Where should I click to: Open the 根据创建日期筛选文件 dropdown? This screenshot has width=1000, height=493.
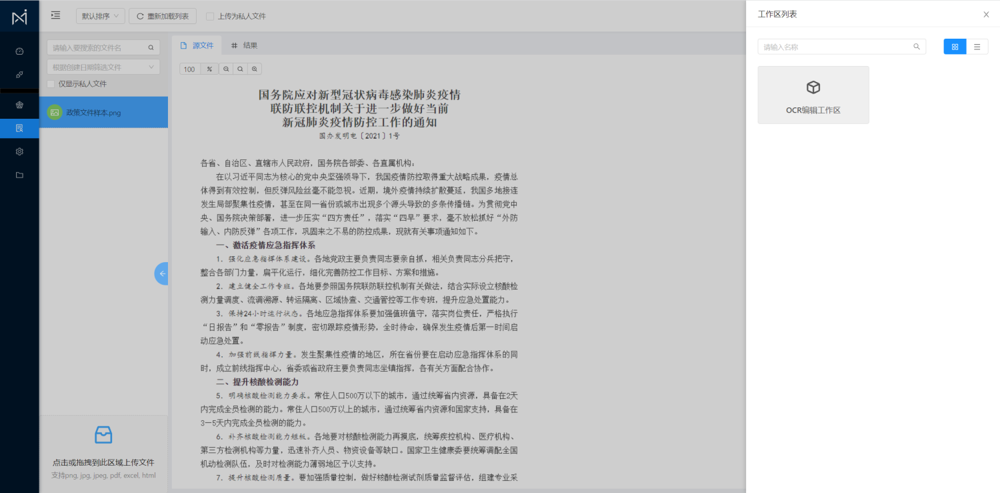pyautogui.click(x=103, y=67)
